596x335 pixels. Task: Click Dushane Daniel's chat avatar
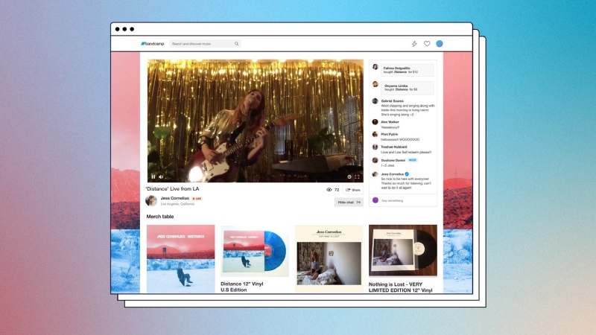click(375, 160)
